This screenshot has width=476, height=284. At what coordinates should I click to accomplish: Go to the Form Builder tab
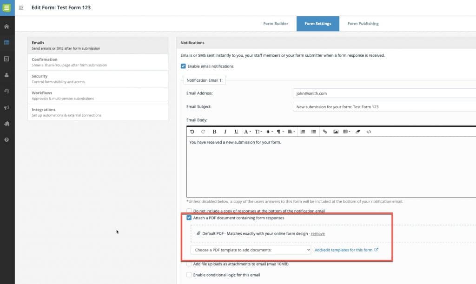(275, 23)
